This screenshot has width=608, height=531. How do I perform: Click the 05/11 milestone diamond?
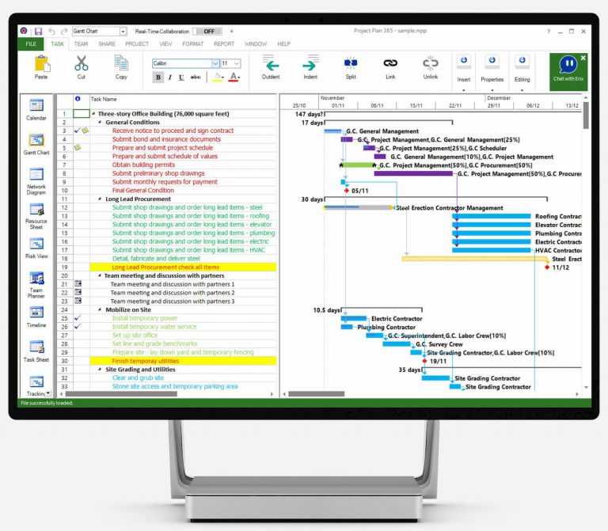346,191
